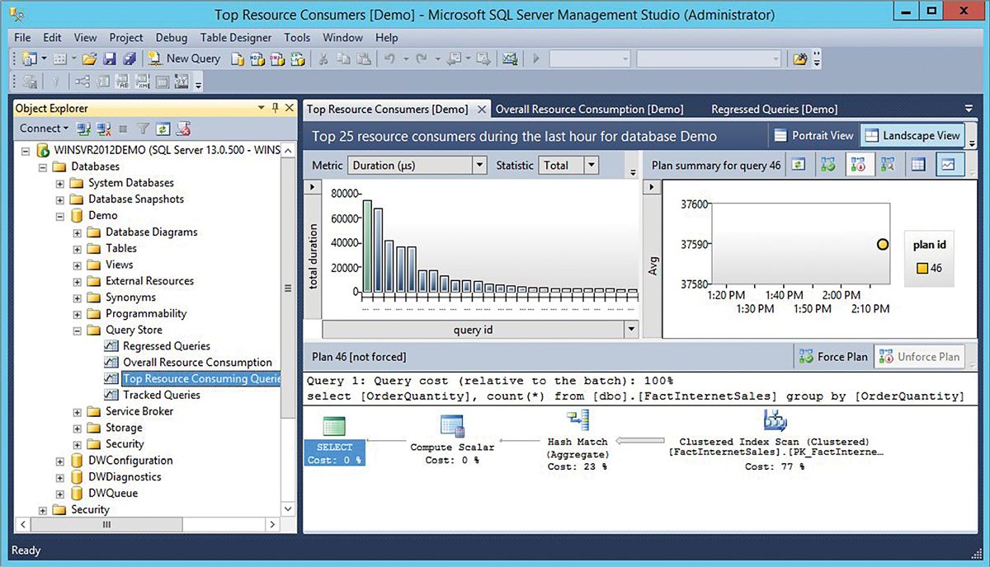Collapse the Databases tree node
The height and width of the screenshot is (567, 990).
click(43, 166)
